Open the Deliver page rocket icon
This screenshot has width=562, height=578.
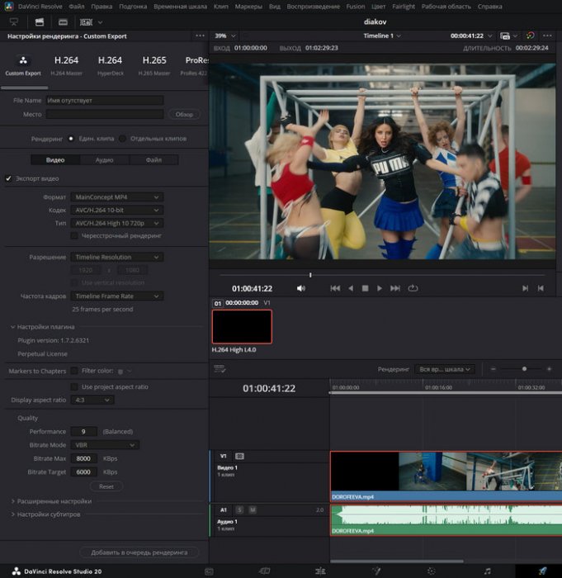pyautogui.click(x=543, y=571)
